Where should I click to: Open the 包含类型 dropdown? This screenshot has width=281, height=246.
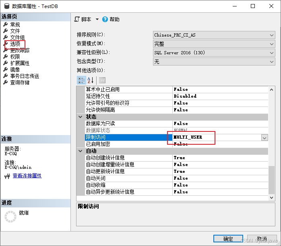(x=214, y=61)
